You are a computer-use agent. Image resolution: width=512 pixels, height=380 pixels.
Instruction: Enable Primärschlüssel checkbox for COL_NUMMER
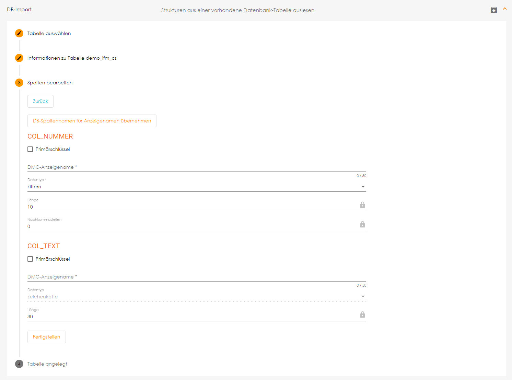[30, 149]
